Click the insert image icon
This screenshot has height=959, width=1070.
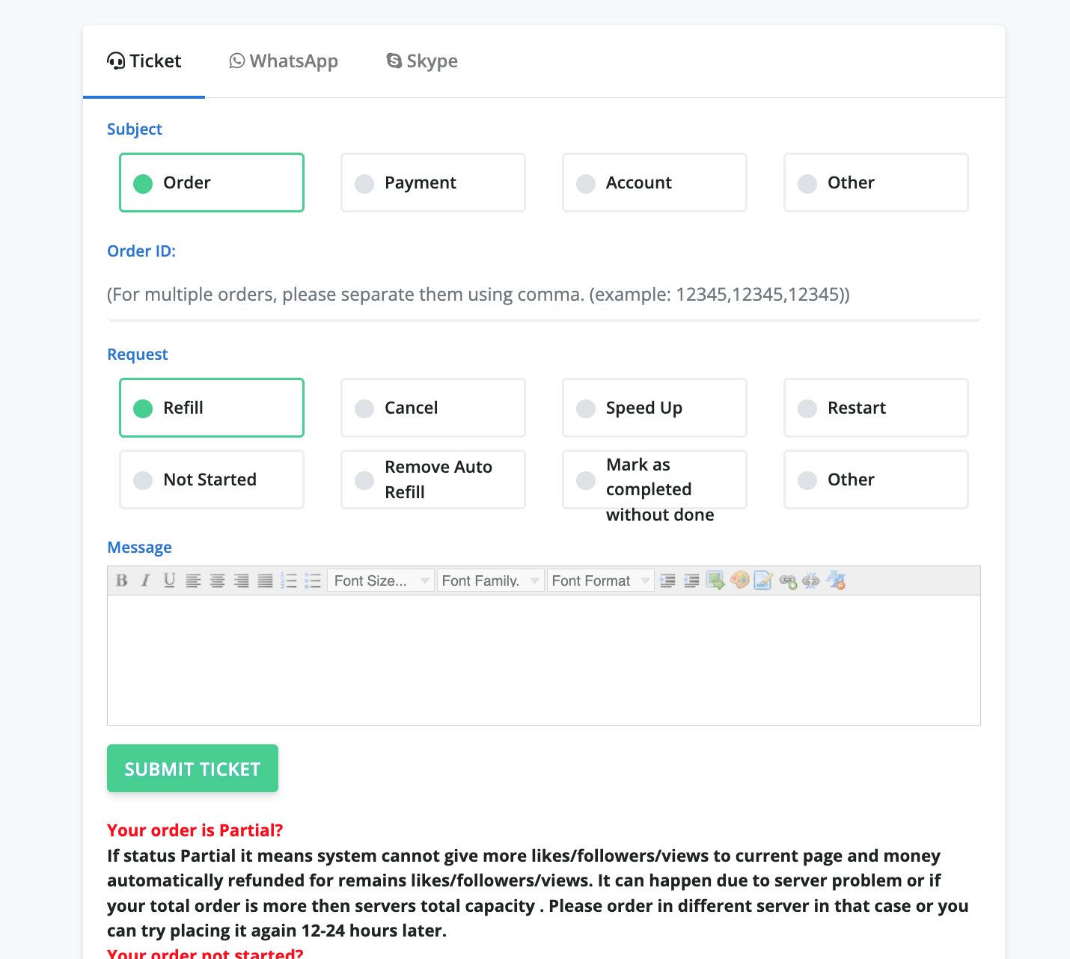click(716, 580)
